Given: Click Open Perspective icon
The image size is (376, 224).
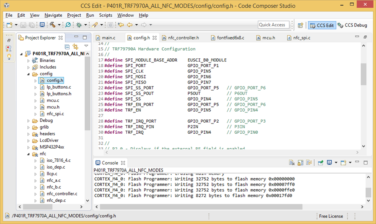Looking at the screenshot, I should point(300,25).
